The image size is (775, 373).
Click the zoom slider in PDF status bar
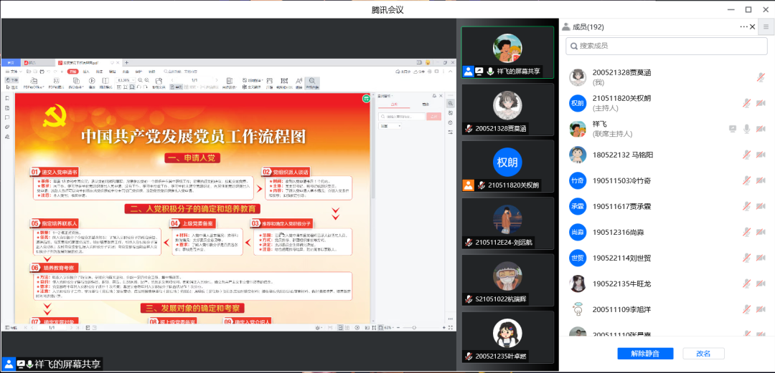click(414, 328)
